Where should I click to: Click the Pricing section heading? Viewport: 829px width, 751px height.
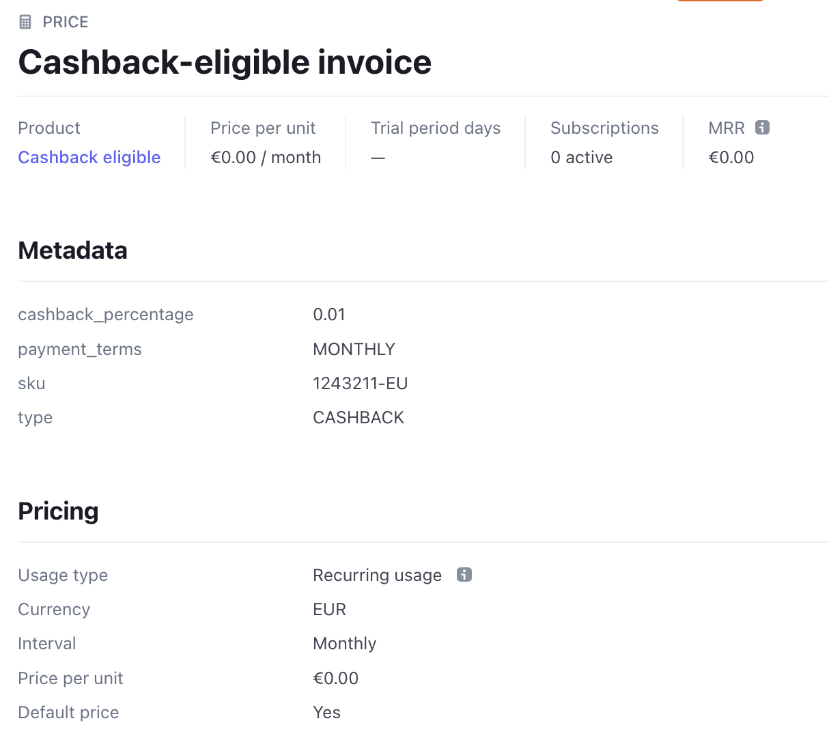(58, 511)
